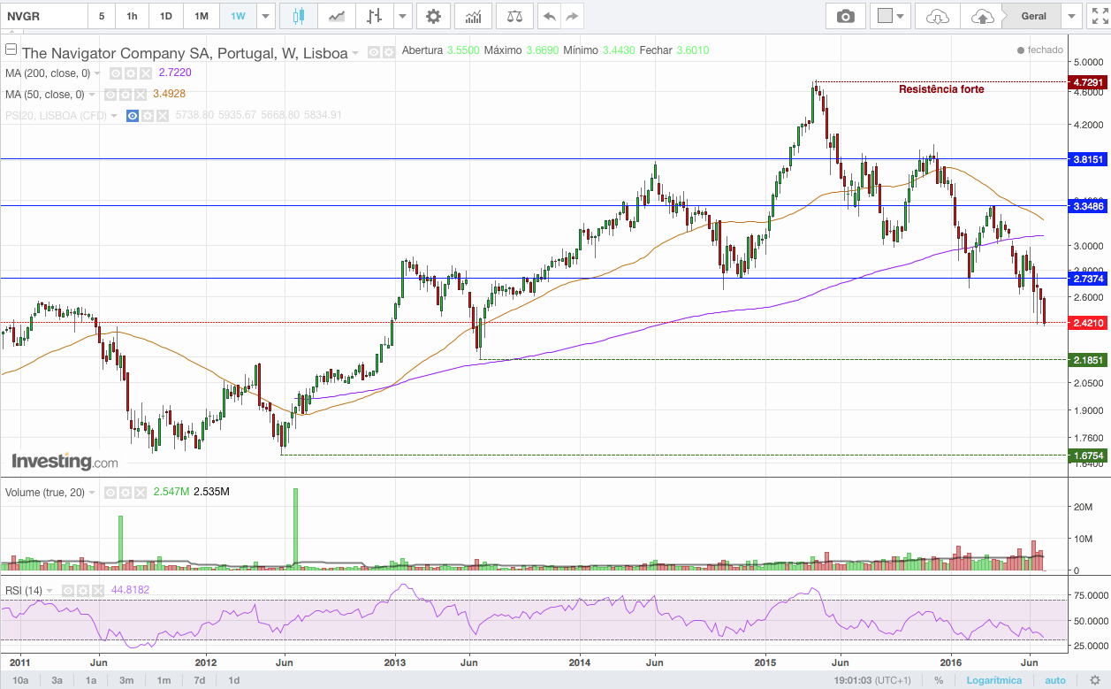Screen dimensions: 1111x689
Task: Set date range to 1a
Action: click(91, 680)
